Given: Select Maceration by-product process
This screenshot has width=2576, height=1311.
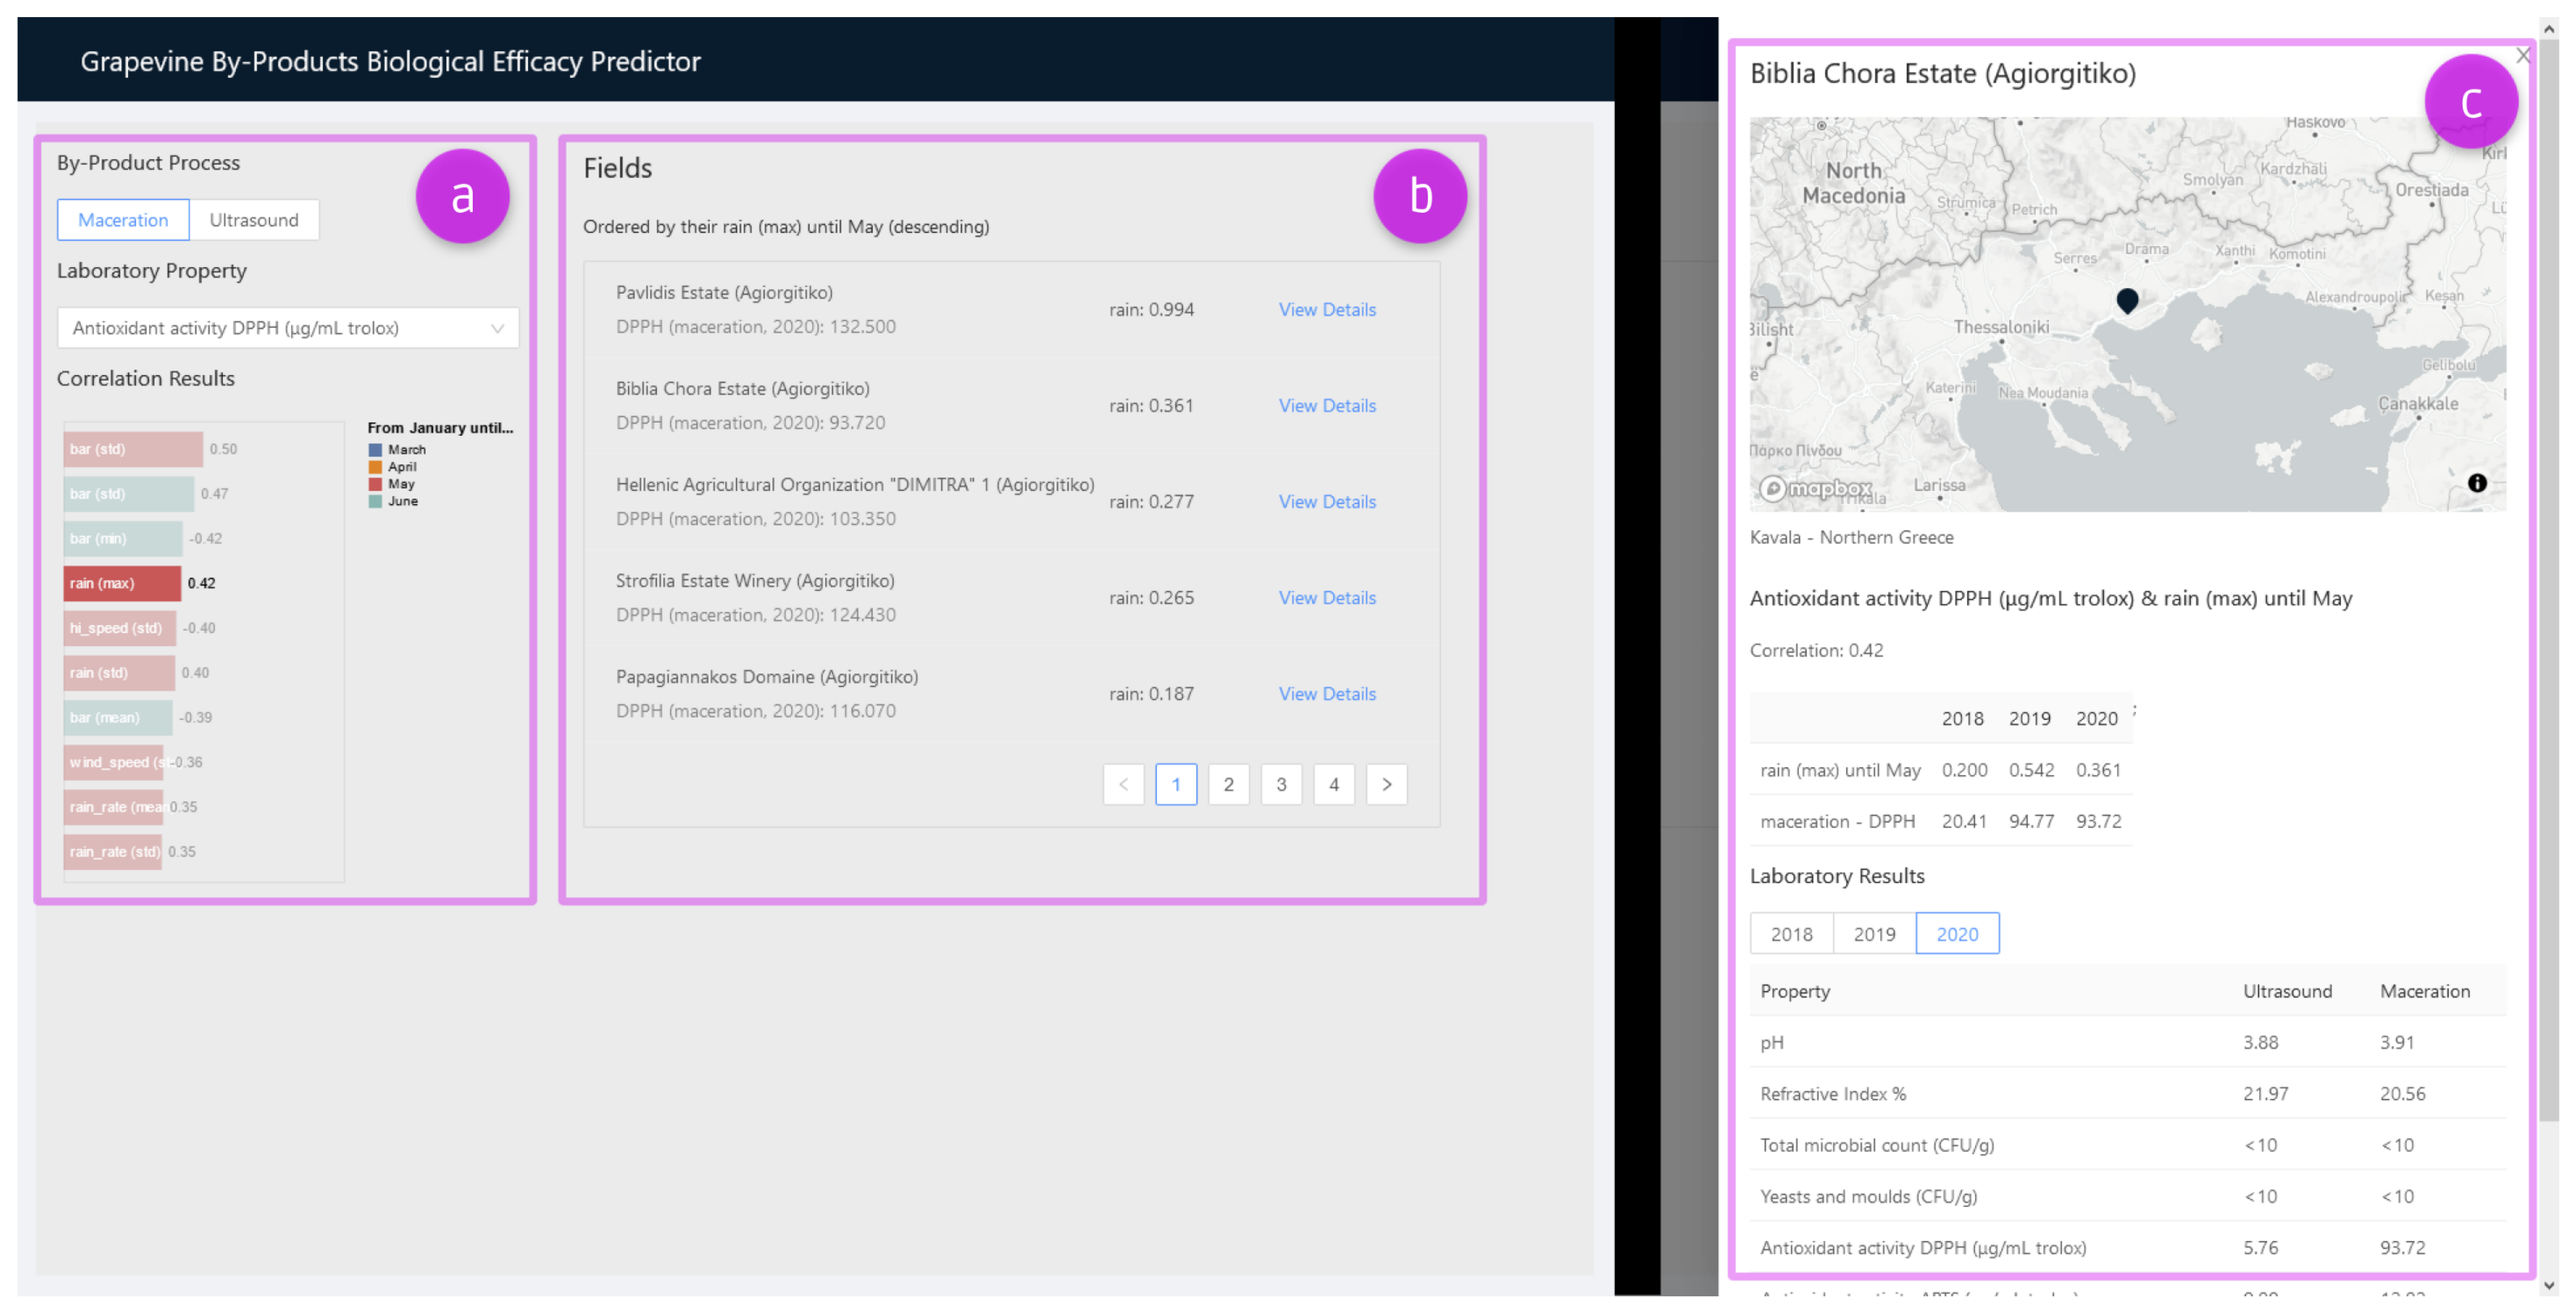Looking at the screenshot, I should (x=123, y=220).
